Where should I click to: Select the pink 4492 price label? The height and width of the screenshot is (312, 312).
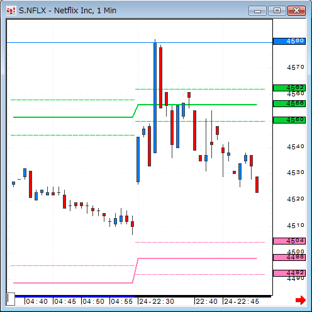click(x=289, y=273)
